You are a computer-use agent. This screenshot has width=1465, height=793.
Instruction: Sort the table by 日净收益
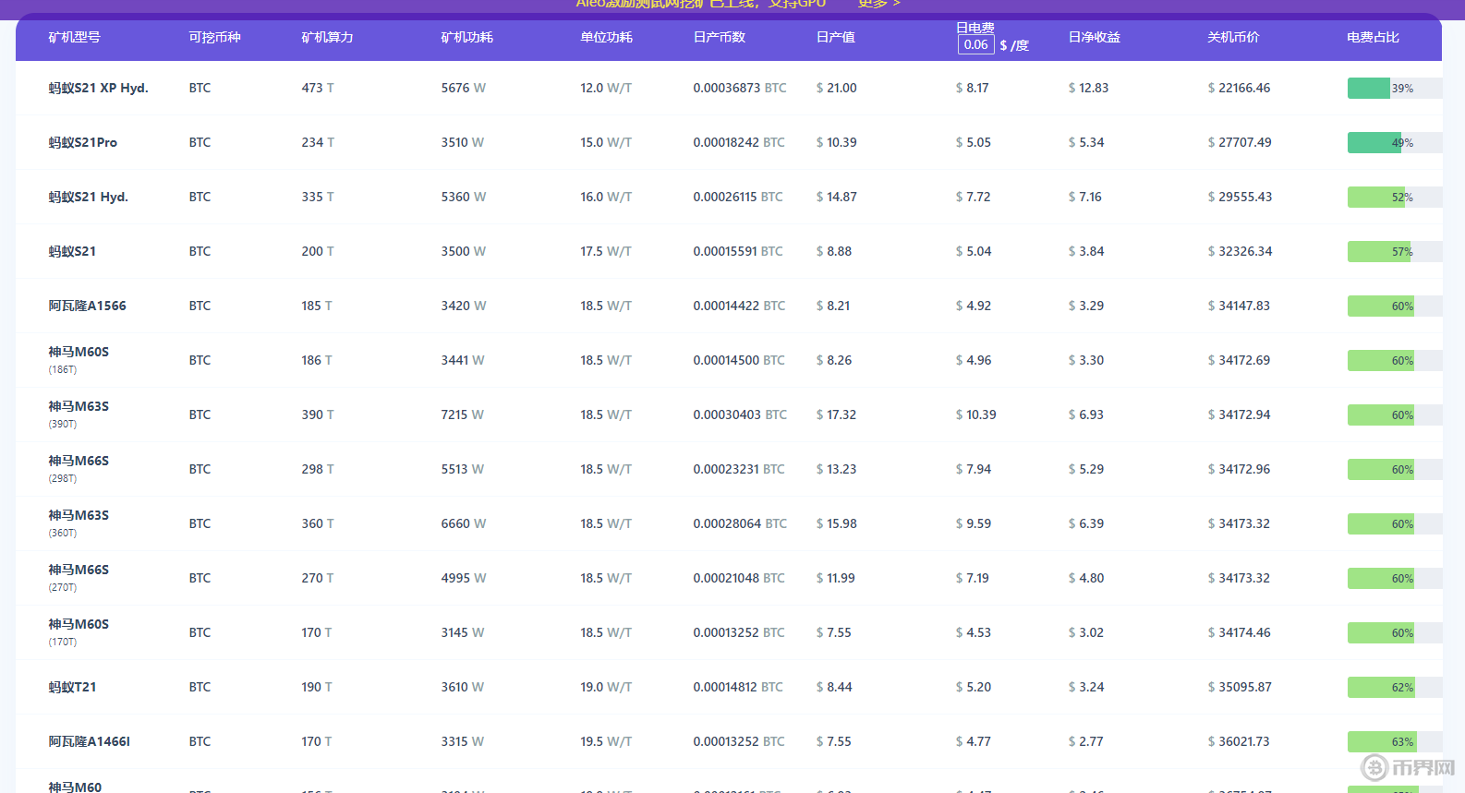[x=1094, y=38]
